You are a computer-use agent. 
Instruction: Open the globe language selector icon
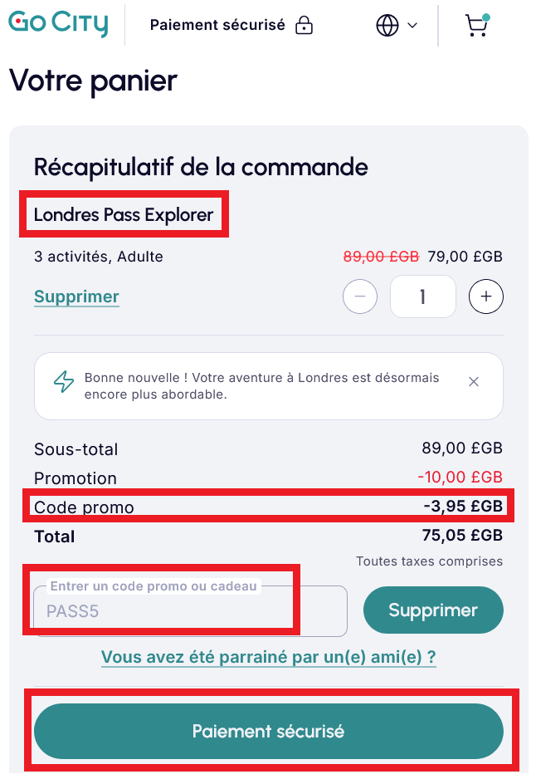[x=387, y=25]
